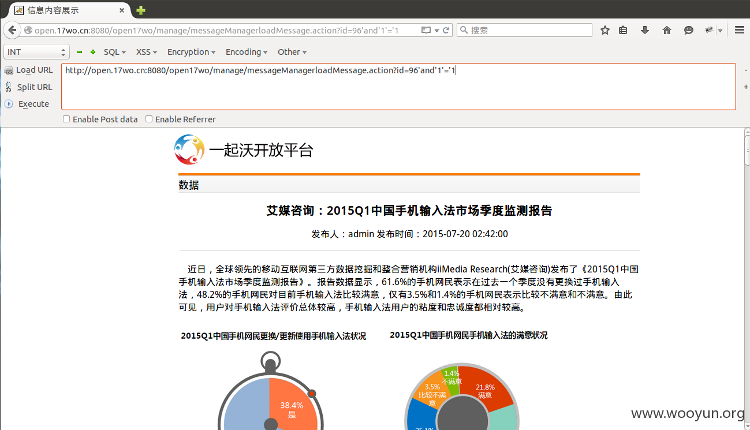Click the HackBar green minus button
Image resolution: width=750 pixels, height=430 pixels.
tap(80, 52)
